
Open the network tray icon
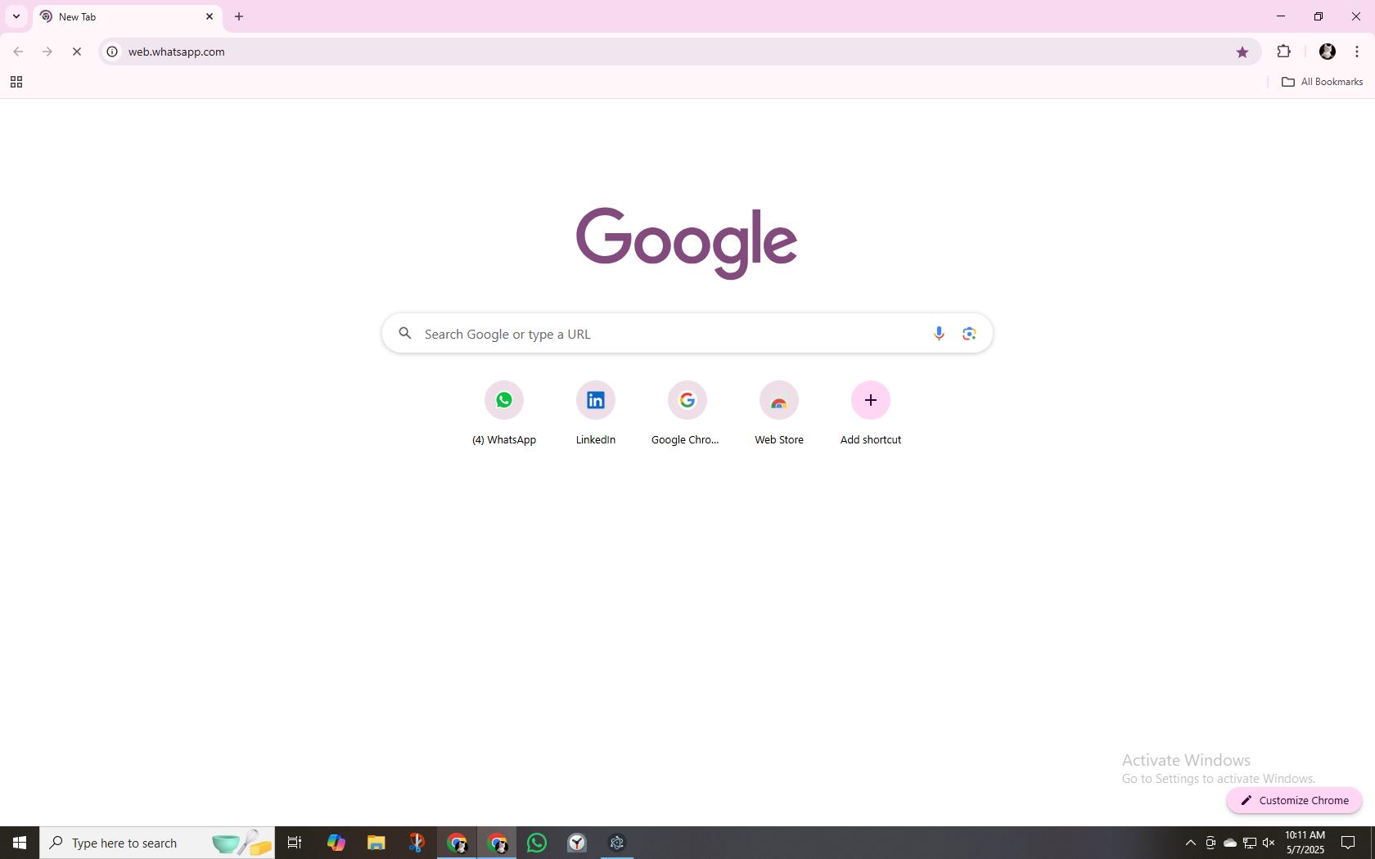point(1250,843)
